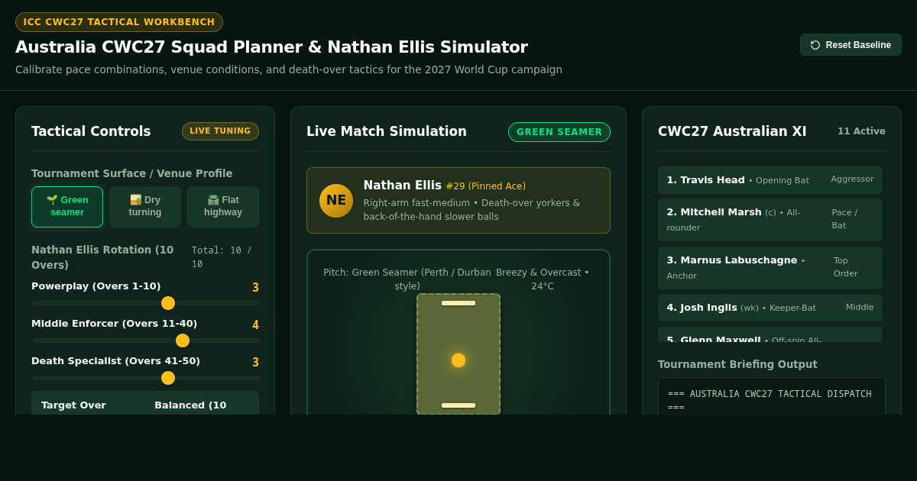Click the 'Balanced (10' value
This screenshot has width=917, height=481.
(x=190, y=405)
